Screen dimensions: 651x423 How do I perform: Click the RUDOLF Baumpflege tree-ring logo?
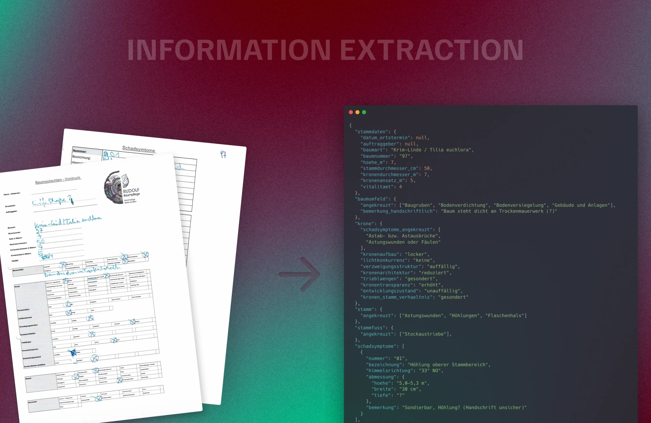point(122,188)
